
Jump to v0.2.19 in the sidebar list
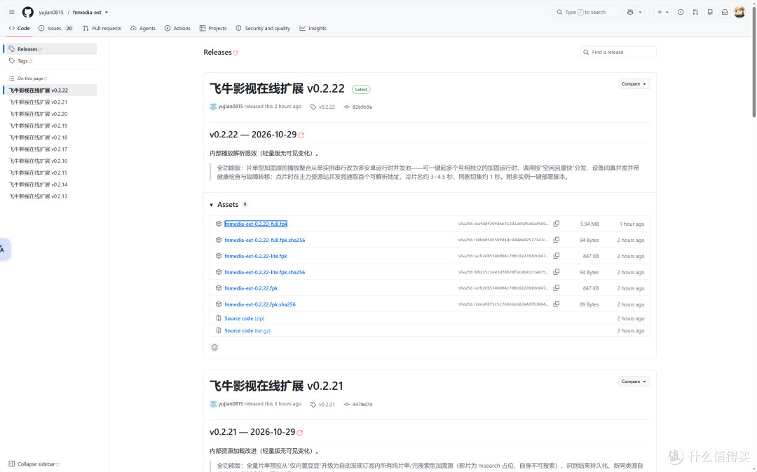38,126
